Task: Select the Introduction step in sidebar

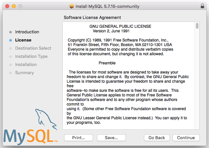Action: pos(27,32)
